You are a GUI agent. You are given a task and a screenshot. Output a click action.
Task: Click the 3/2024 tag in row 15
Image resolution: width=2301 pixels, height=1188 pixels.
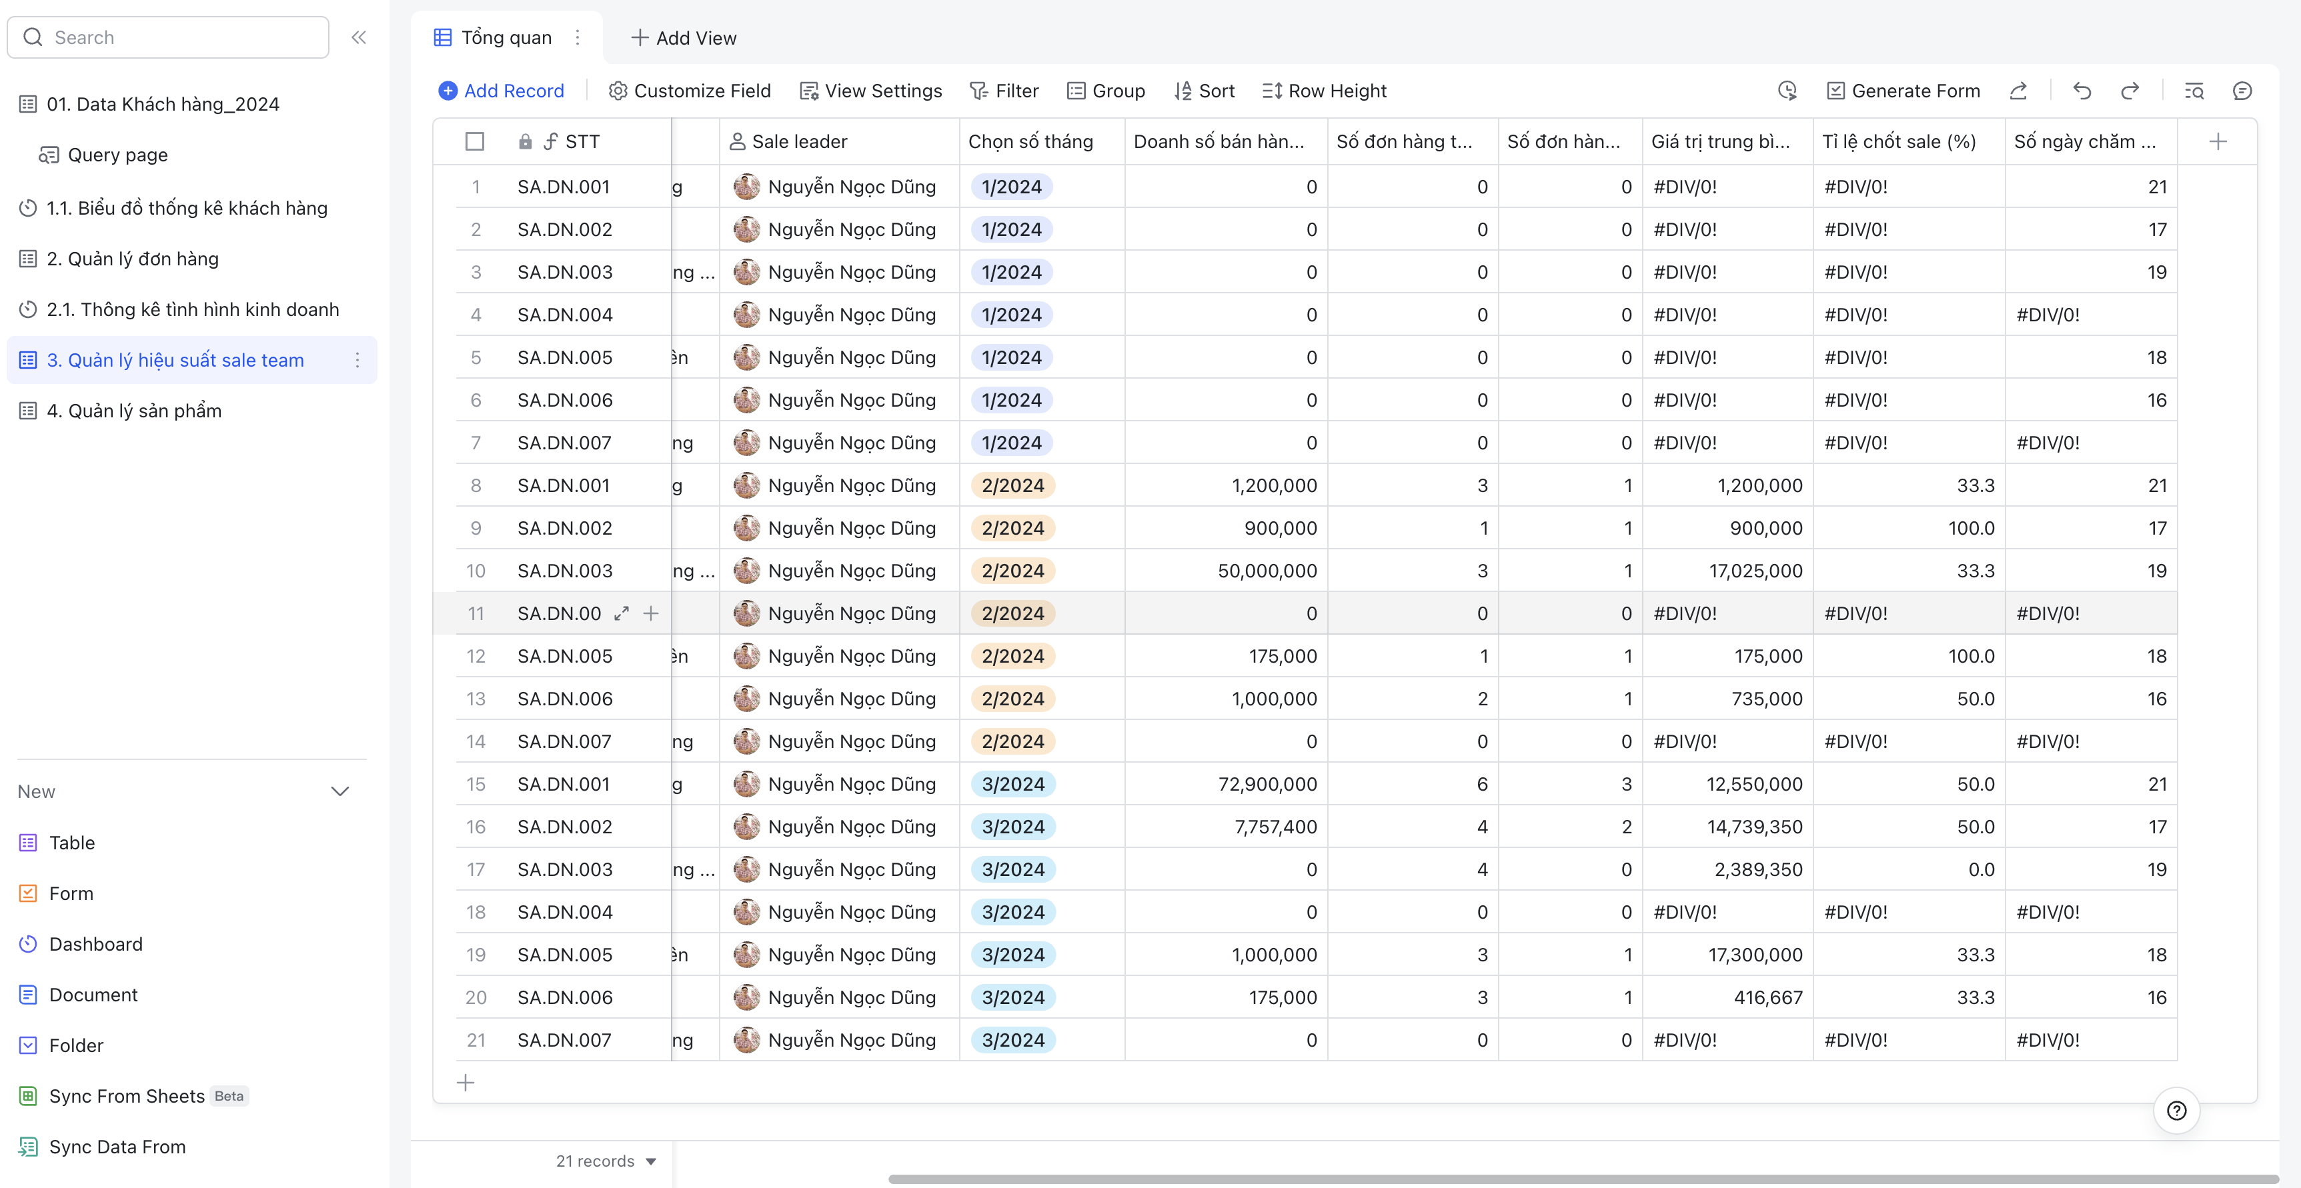(1013, 784)
